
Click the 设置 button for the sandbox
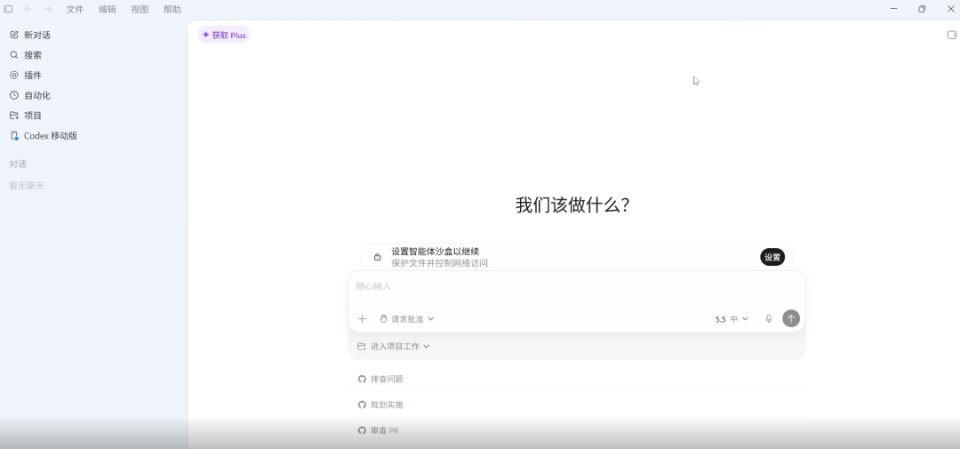pyautogui.click(x=772, y=257)
